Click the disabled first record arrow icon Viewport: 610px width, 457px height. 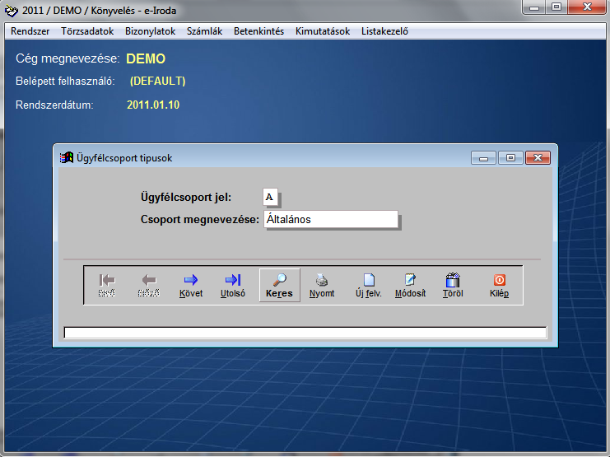pyautogui.click(x=107, y=285)
